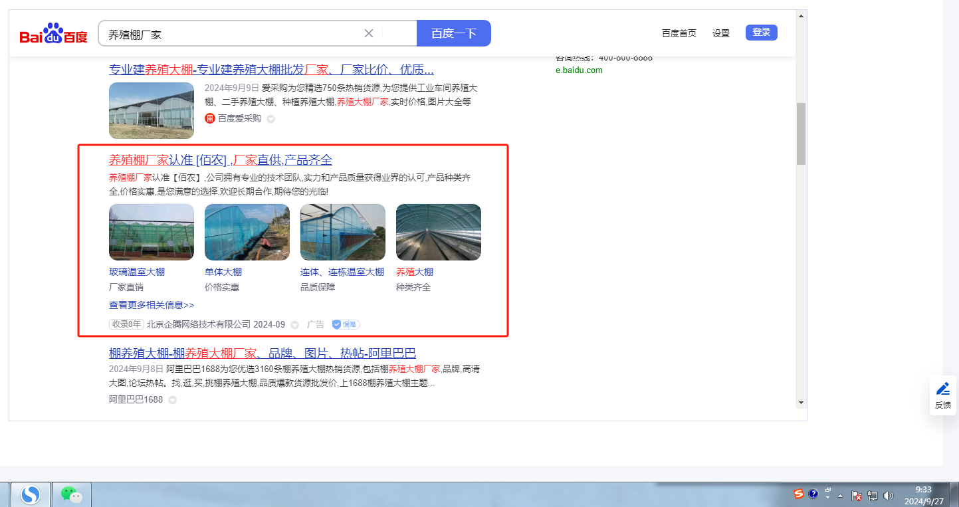The width and height of the screenshot is (959, 507).
Task: Click the Show desktop button
Action: pos(954,495)
